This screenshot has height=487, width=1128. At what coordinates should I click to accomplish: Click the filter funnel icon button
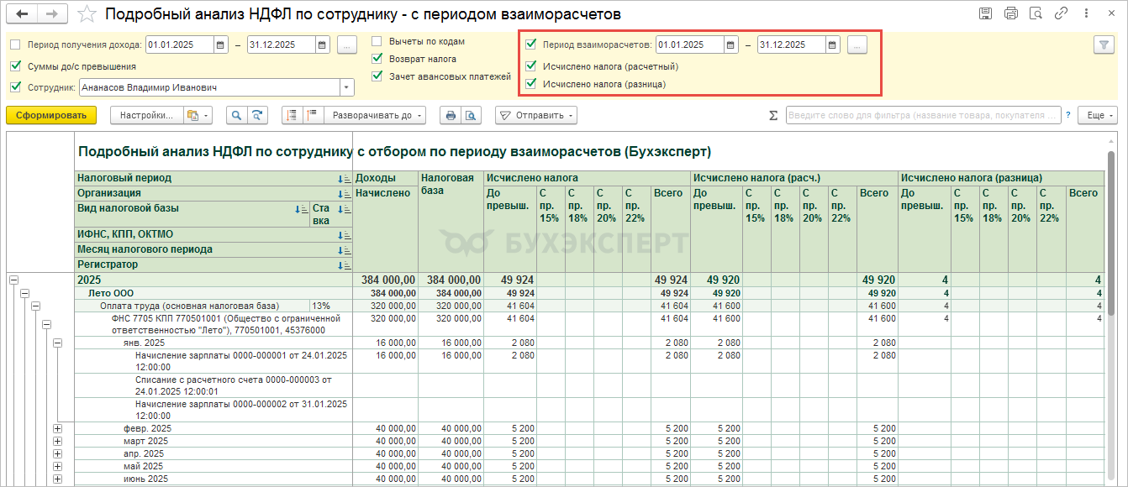point(1103,45)
